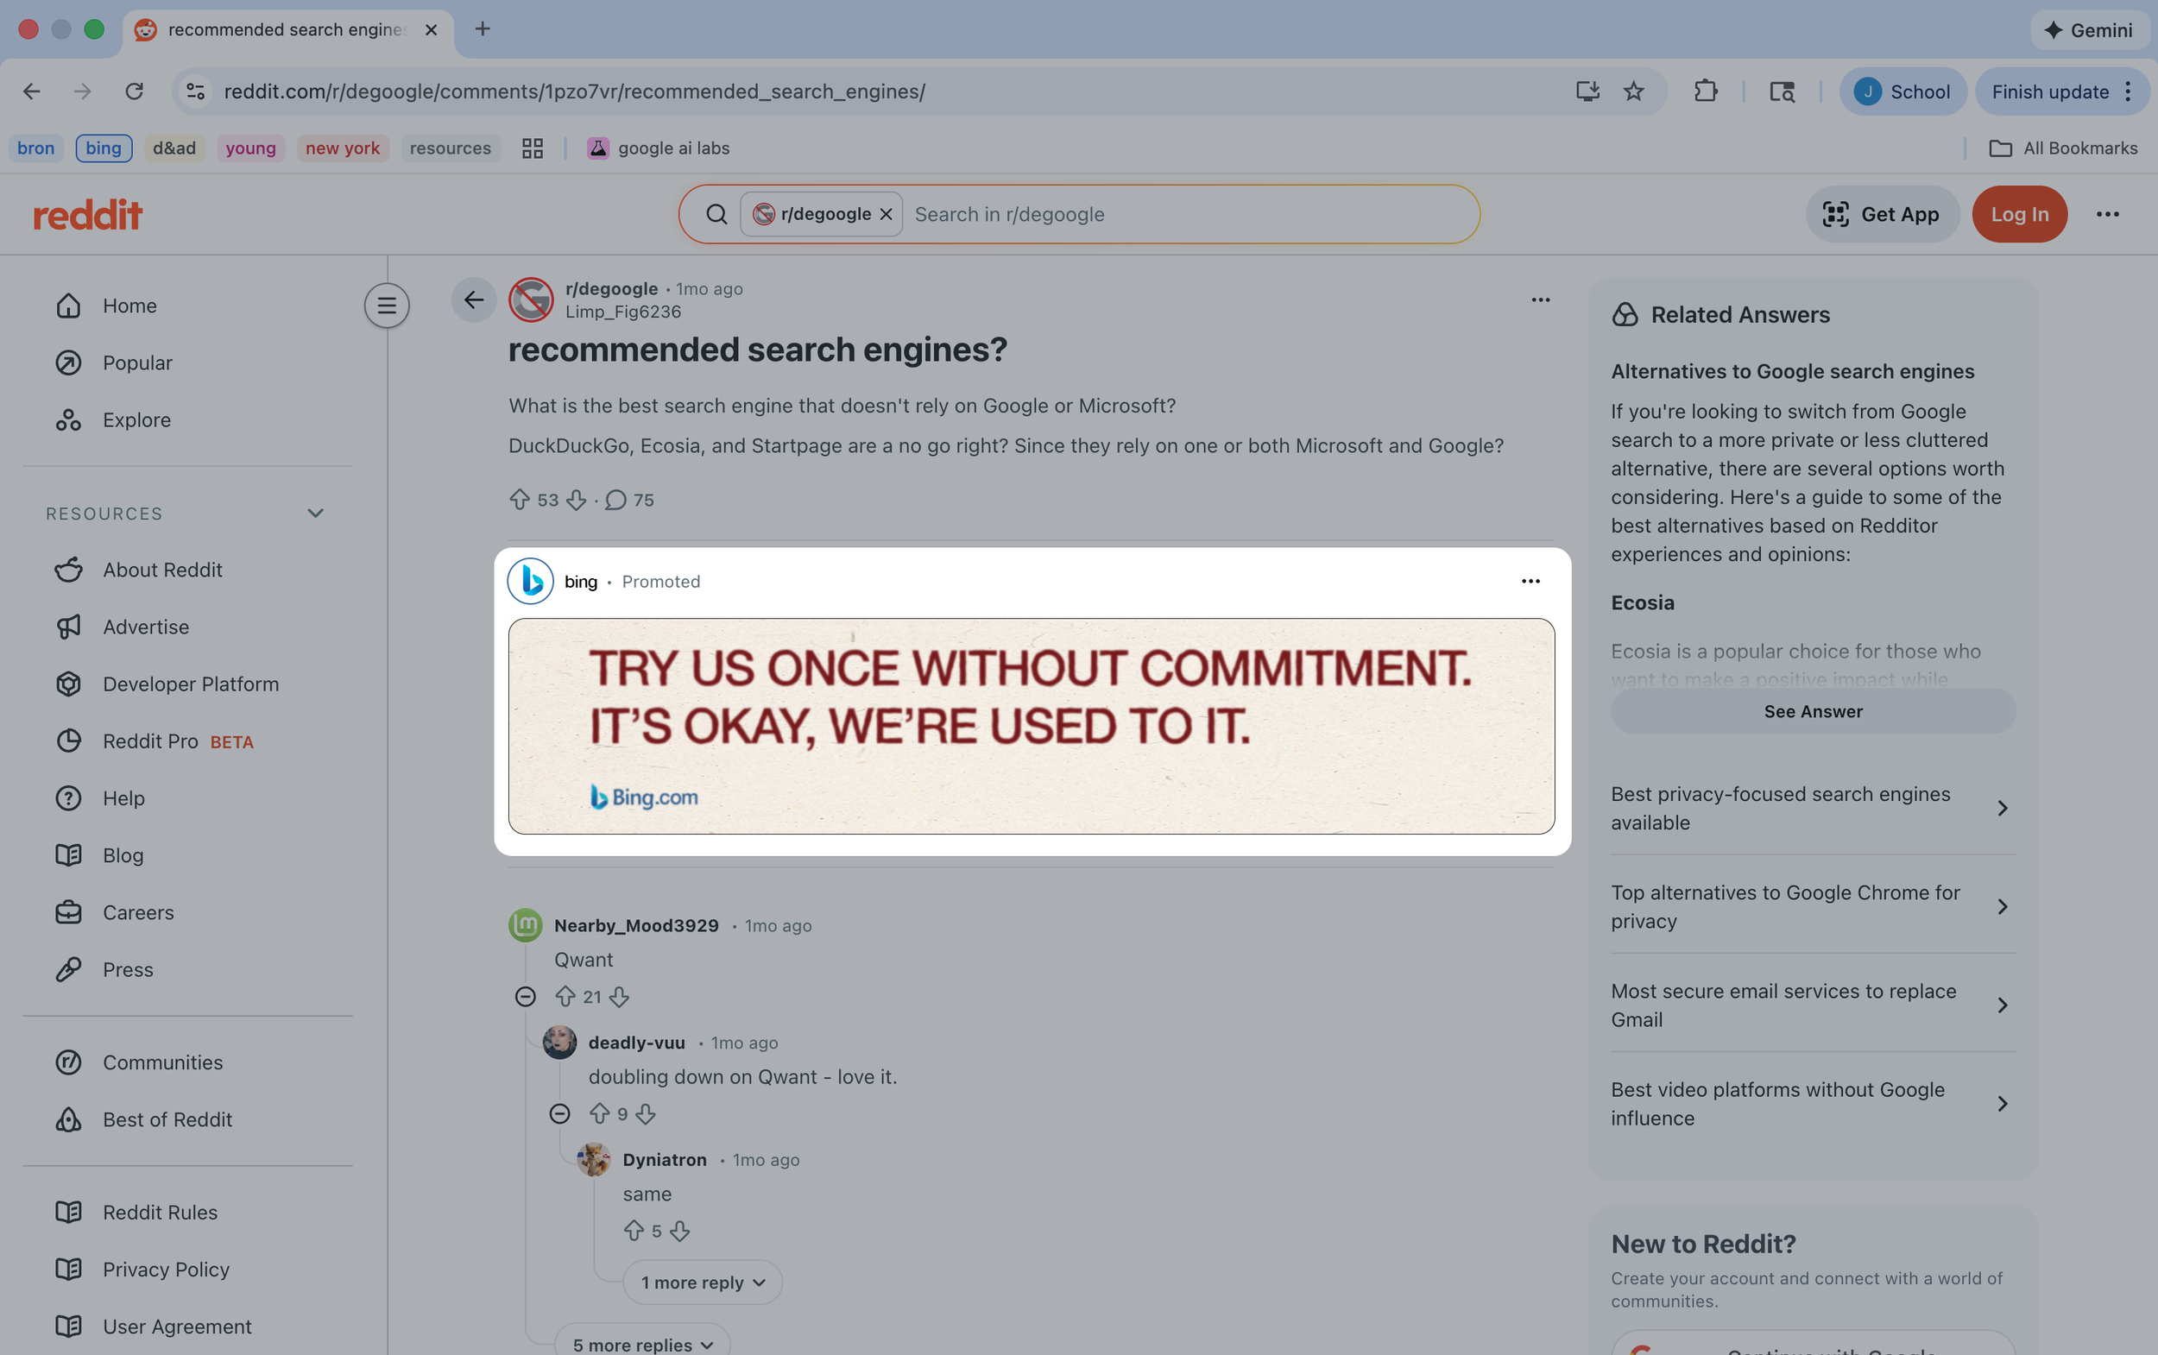Open Explore in sidebar
Screen dimensions: 2158x1355
[x=136, y=420]
